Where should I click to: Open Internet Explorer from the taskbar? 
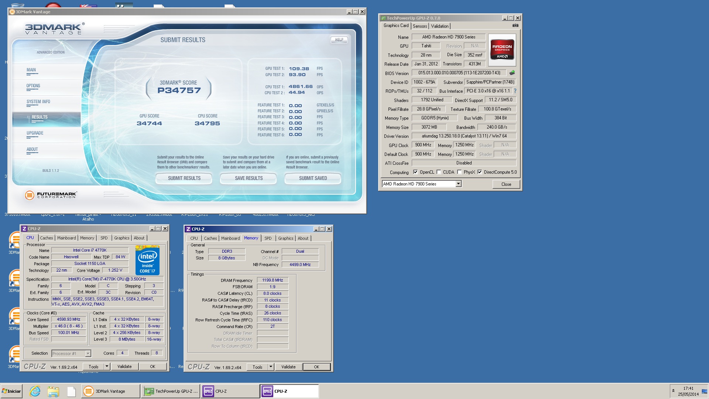point(35,391)
